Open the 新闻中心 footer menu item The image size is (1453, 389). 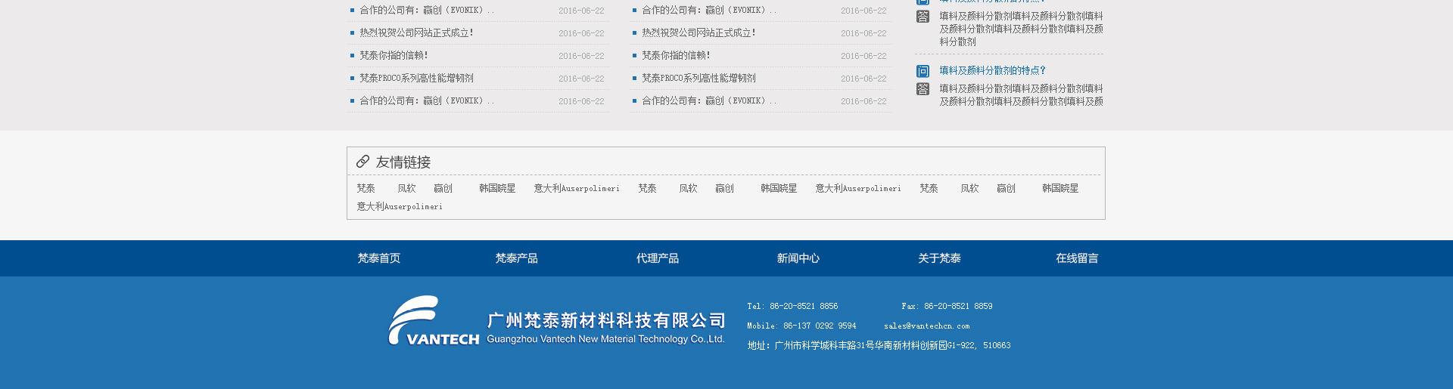point(798,258)
